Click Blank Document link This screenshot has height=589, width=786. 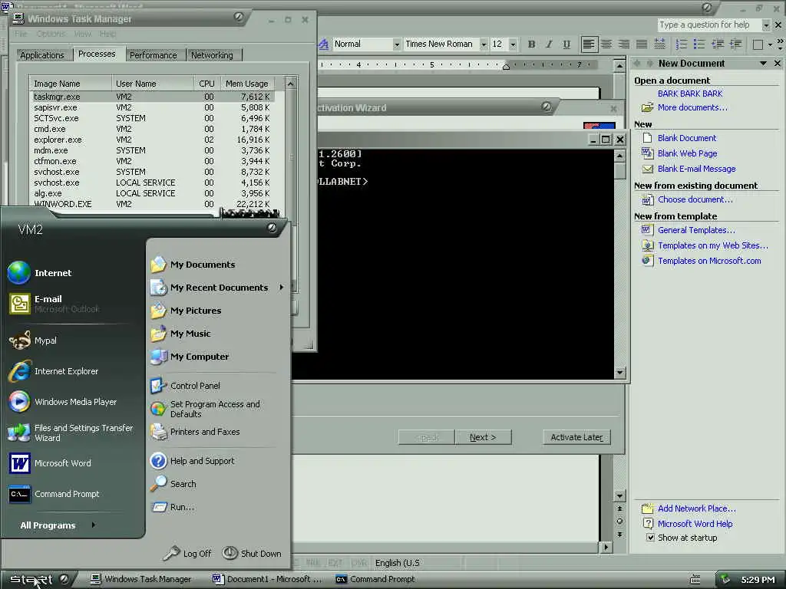click(687, 138)
